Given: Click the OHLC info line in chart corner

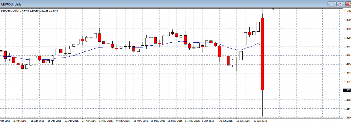Looking at the screenshot, I should pyautogui.click(x=29, y=10).
